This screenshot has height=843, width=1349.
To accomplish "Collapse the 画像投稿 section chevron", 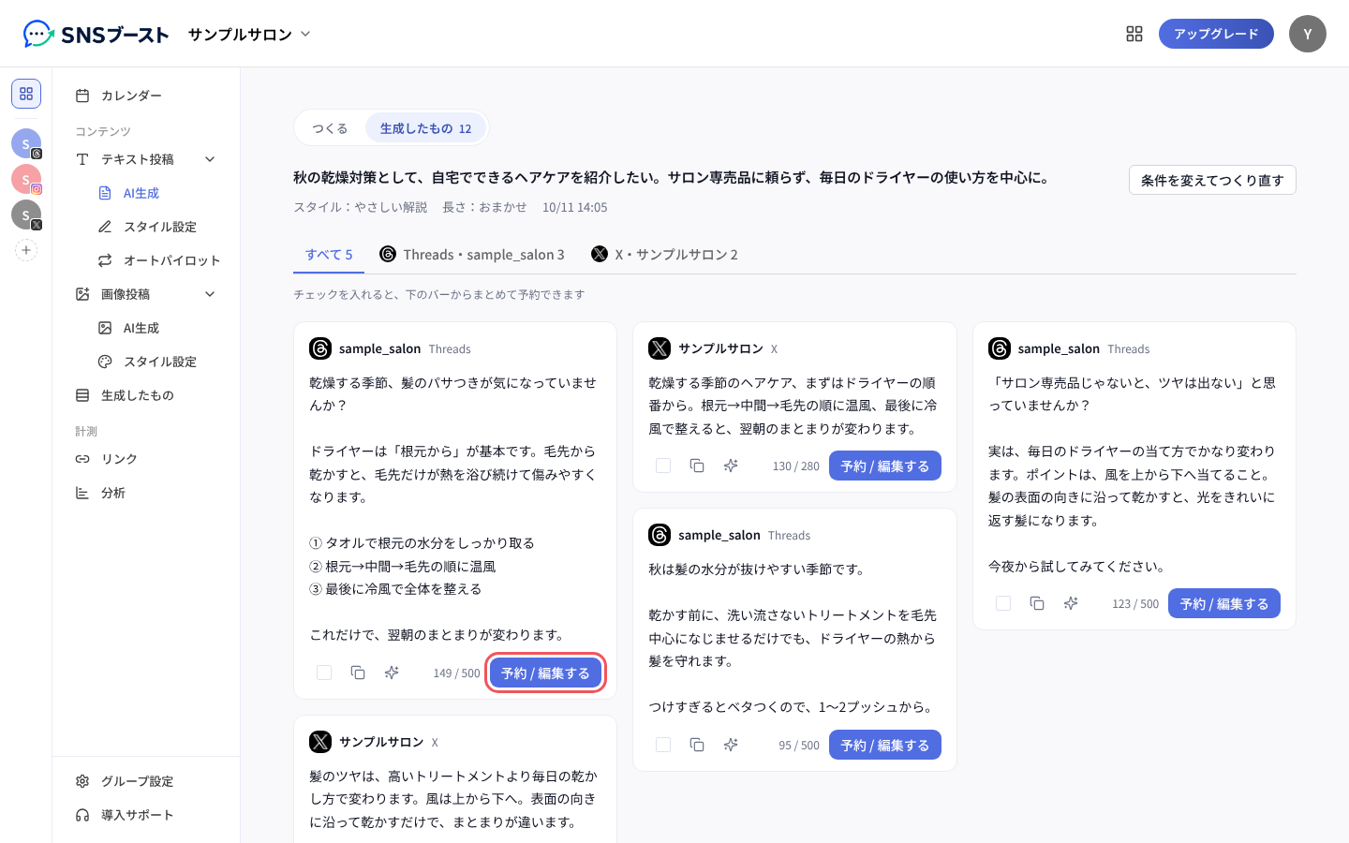I will pos(210,294).
